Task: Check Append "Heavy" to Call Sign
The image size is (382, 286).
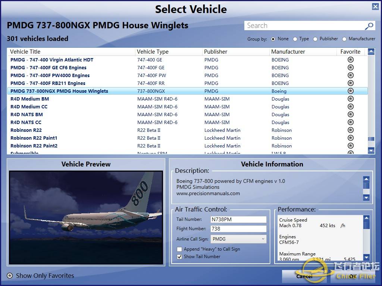Action: pos(179,249)
